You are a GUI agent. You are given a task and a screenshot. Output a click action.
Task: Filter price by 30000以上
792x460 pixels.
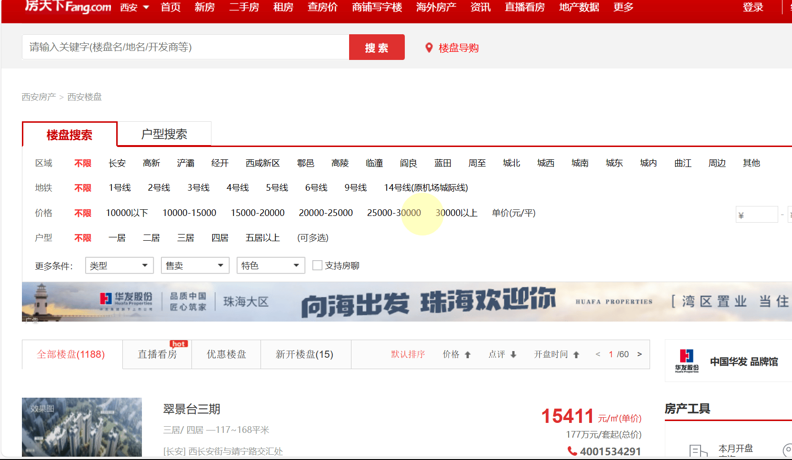pyautogui.click(x=457, y=213)
